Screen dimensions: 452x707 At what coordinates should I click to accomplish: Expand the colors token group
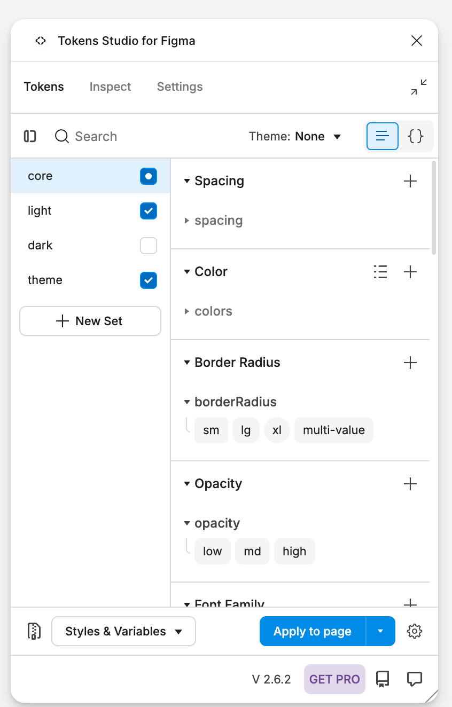point(213,311)
